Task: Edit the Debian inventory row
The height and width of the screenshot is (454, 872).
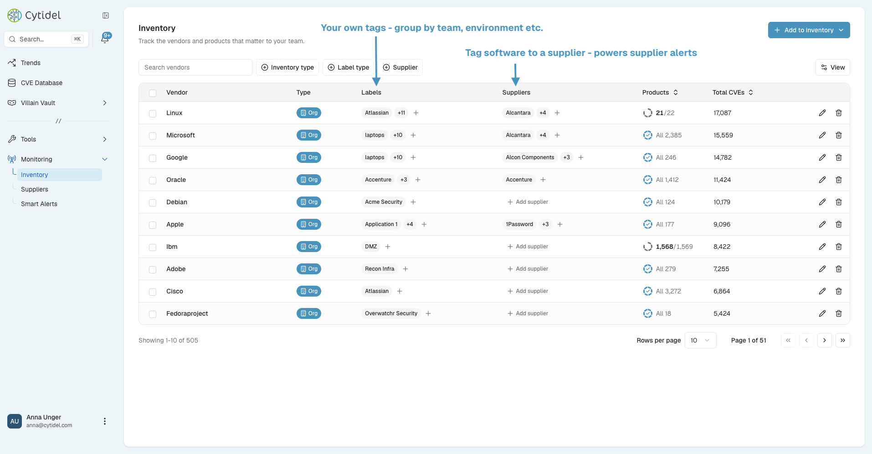Action: (x=822, y=202)
